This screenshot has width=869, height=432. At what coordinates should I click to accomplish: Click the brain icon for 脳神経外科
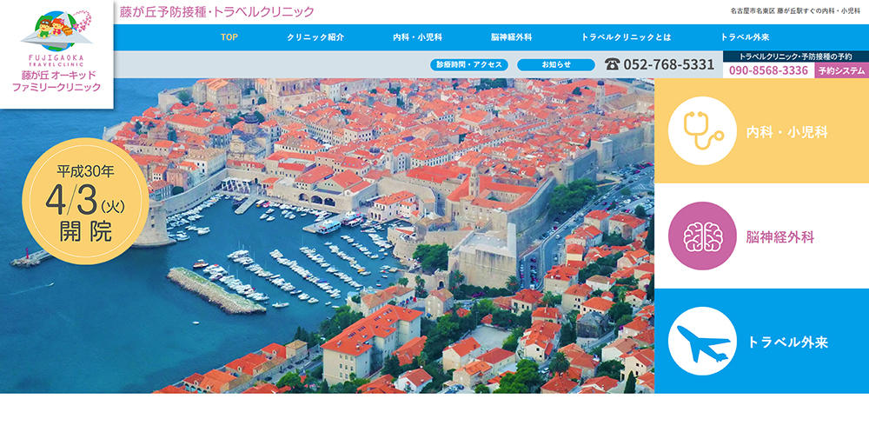[x=702, y=236]
